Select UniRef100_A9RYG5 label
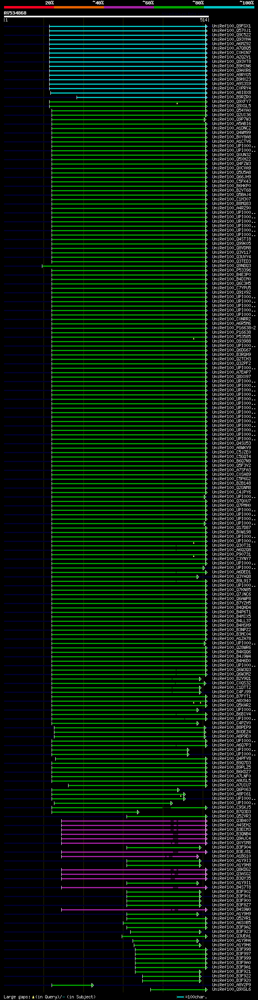The image size is (258, 1000). pos(231,75)
